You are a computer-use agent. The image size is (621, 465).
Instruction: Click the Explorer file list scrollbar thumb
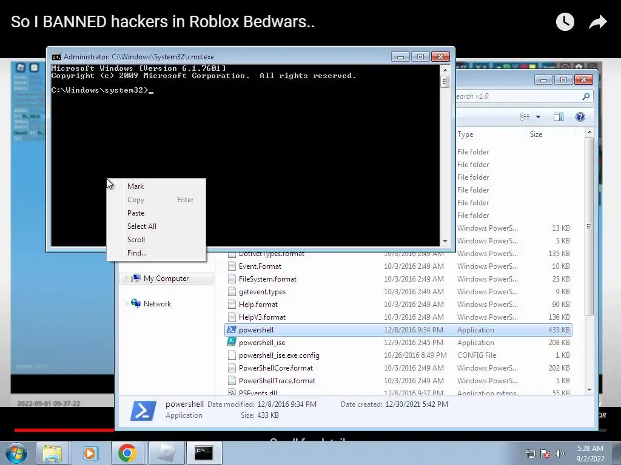[x=589, y=226]
